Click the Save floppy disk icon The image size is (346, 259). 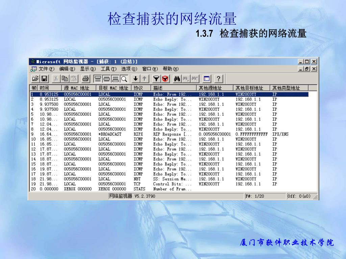click(45, 79)
